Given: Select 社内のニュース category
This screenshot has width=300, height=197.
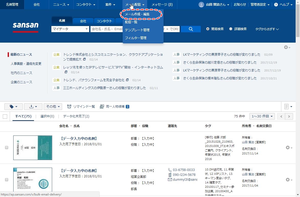Looking at the screenshot, I should coord(21,73).
